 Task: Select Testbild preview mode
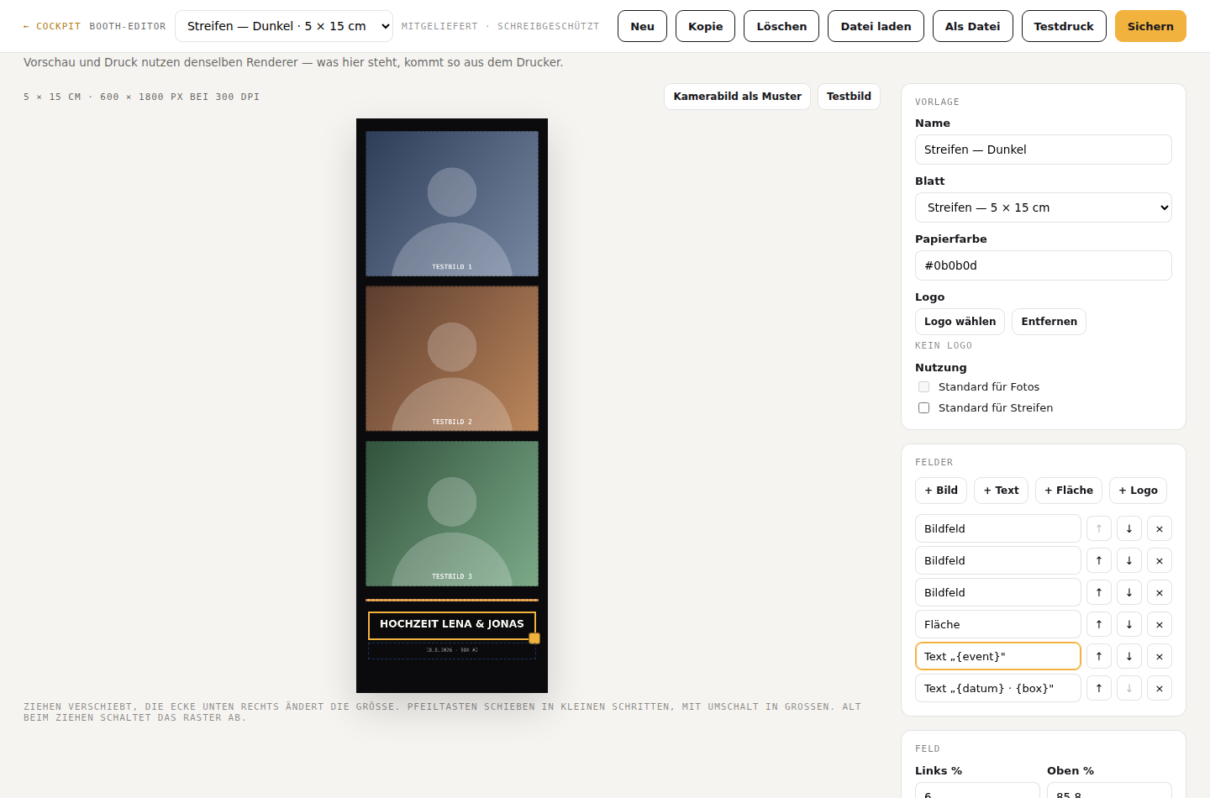tap(849, 97)
